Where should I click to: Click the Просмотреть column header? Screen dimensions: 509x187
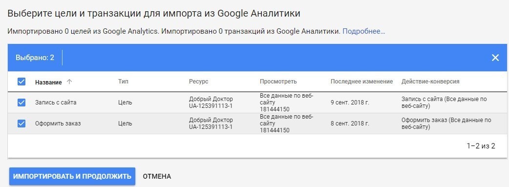278,82
